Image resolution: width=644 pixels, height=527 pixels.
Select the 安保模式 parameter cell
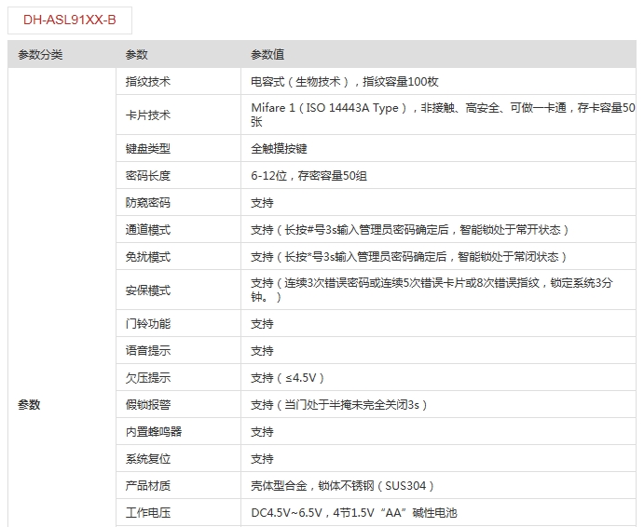pos(179,291)
